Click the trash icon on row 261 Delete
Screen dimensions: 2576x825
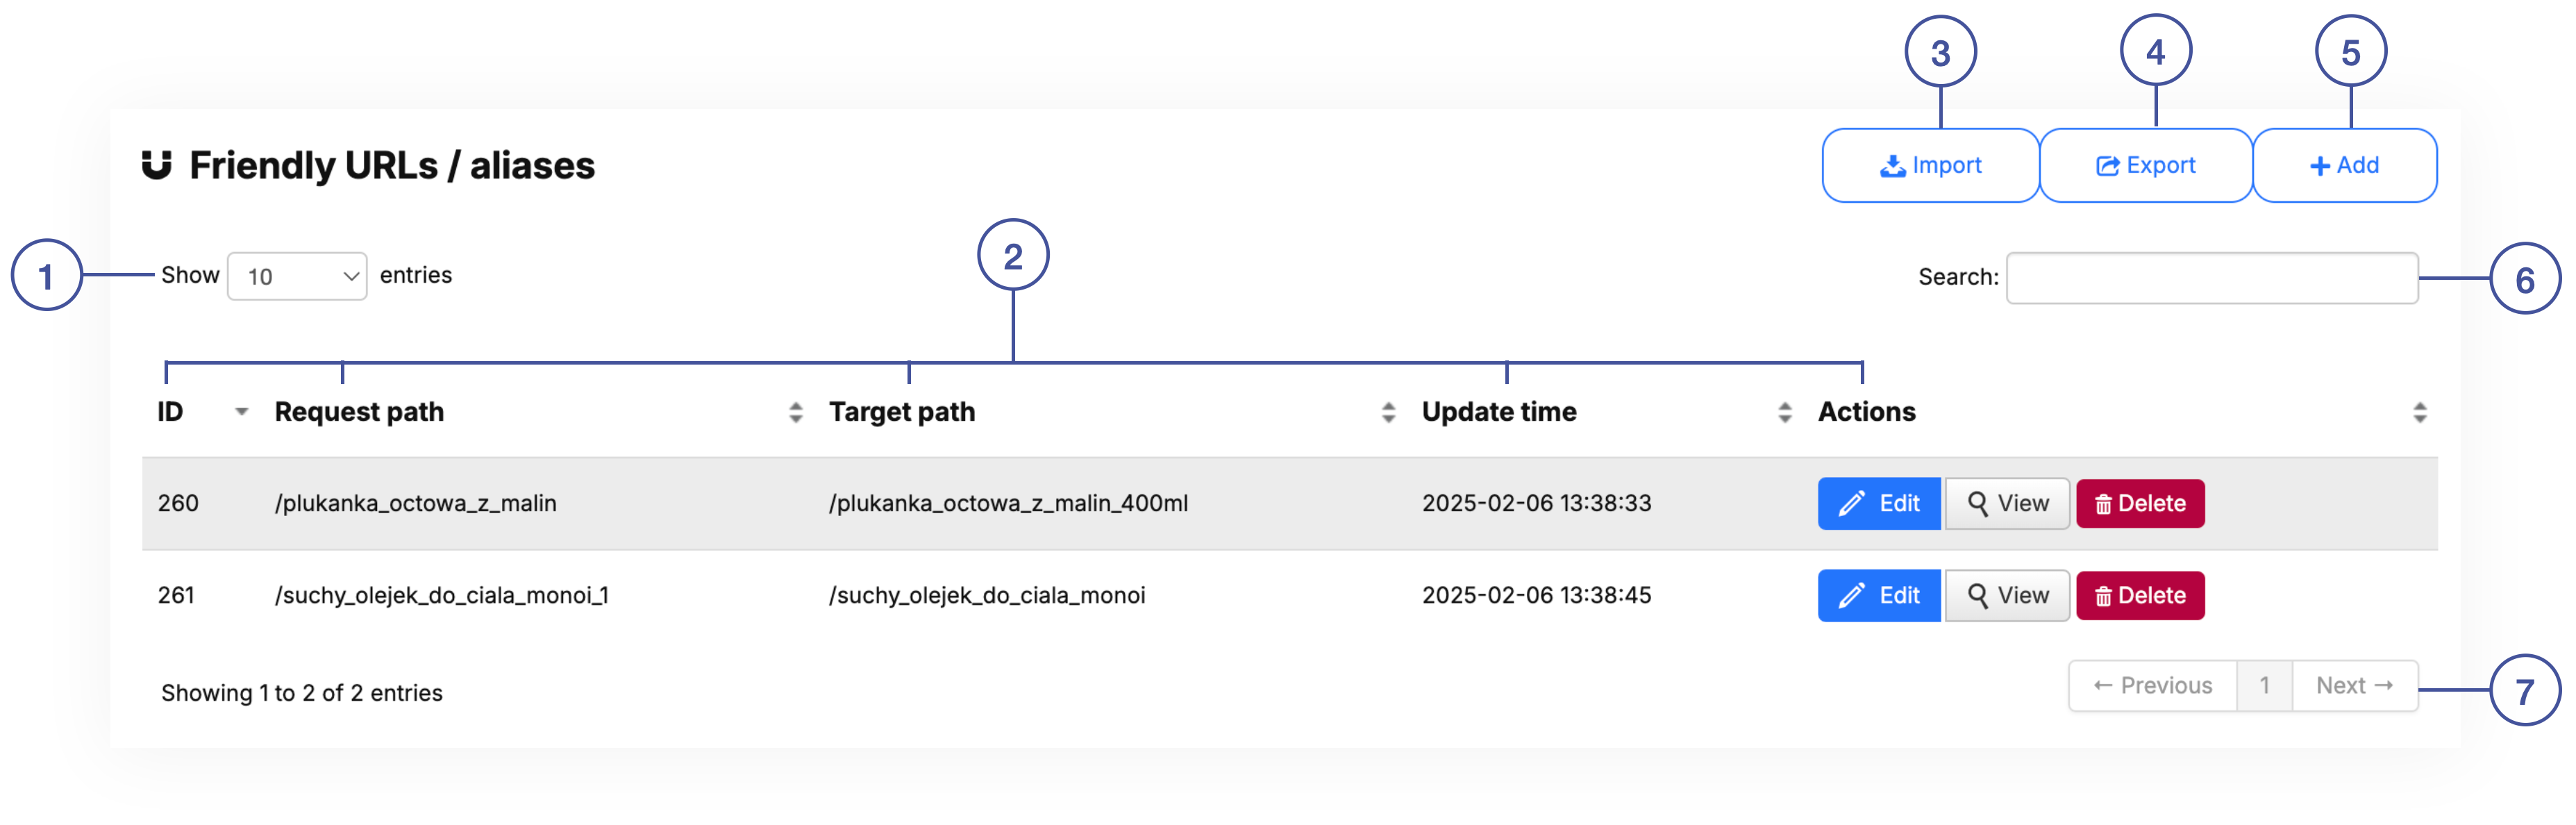[x=2104, y=595]
